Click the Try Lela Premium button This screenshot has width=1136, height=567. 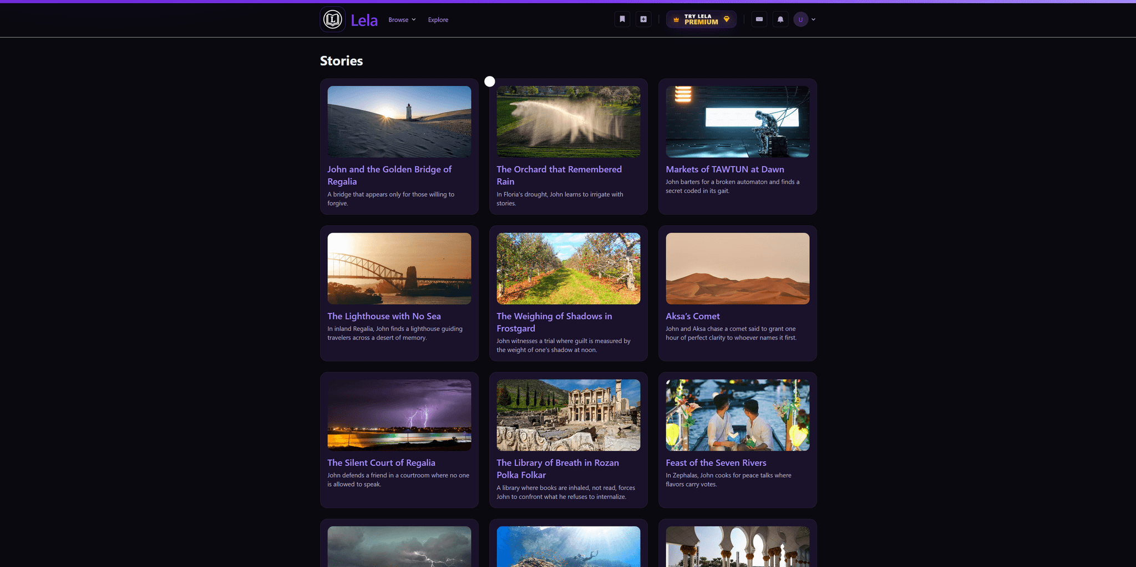[701, 19]
